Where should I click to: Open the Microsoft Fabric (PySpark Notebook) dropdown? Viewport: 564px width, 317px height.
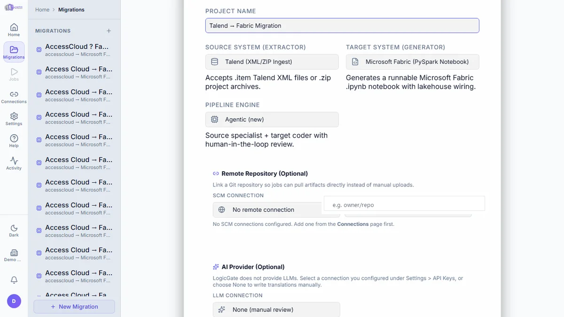coord(412,62)
